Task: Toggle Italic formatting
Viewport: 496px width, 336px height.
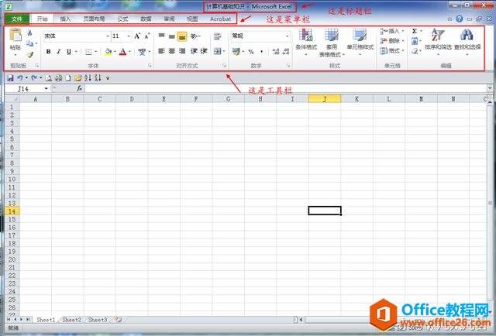Action: (59, 52)
